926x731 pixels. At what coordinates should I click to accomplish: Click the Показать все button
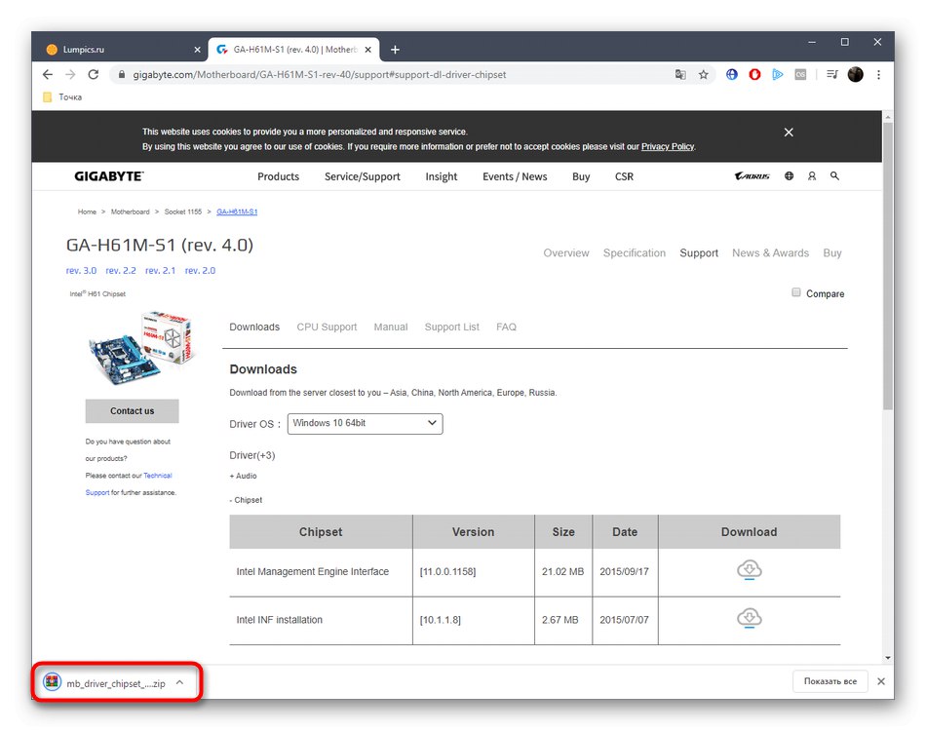coord(830,681)
